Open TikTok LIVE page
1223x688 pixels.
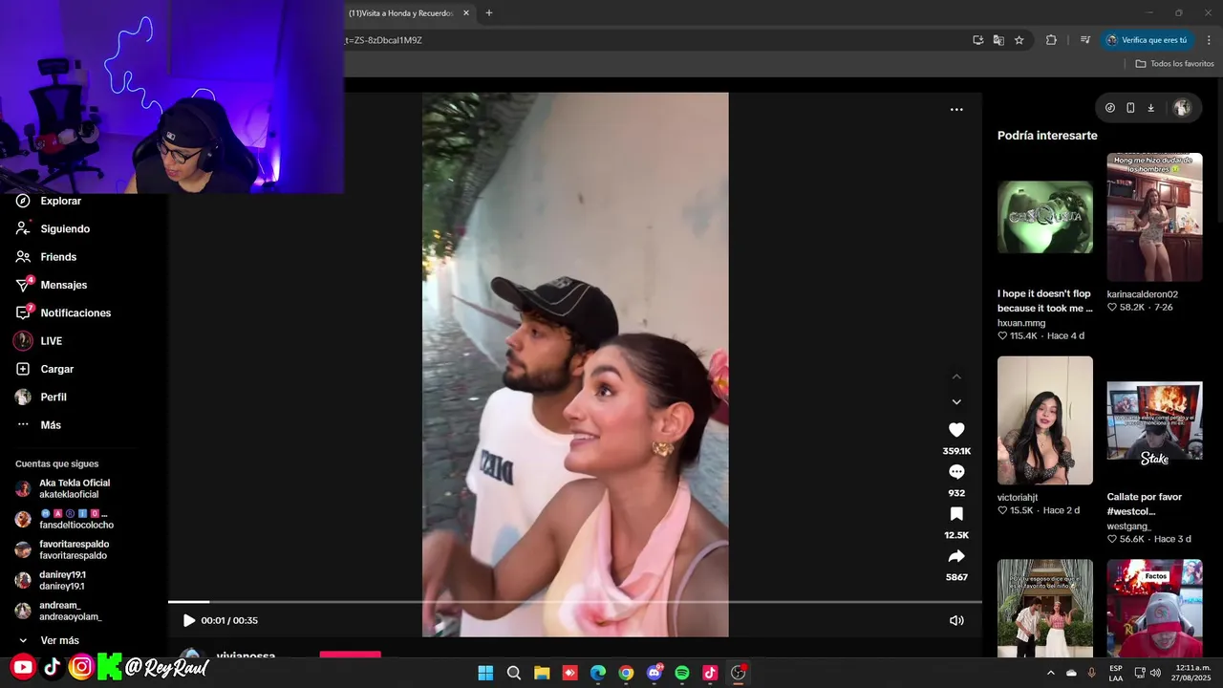[39, 341]
